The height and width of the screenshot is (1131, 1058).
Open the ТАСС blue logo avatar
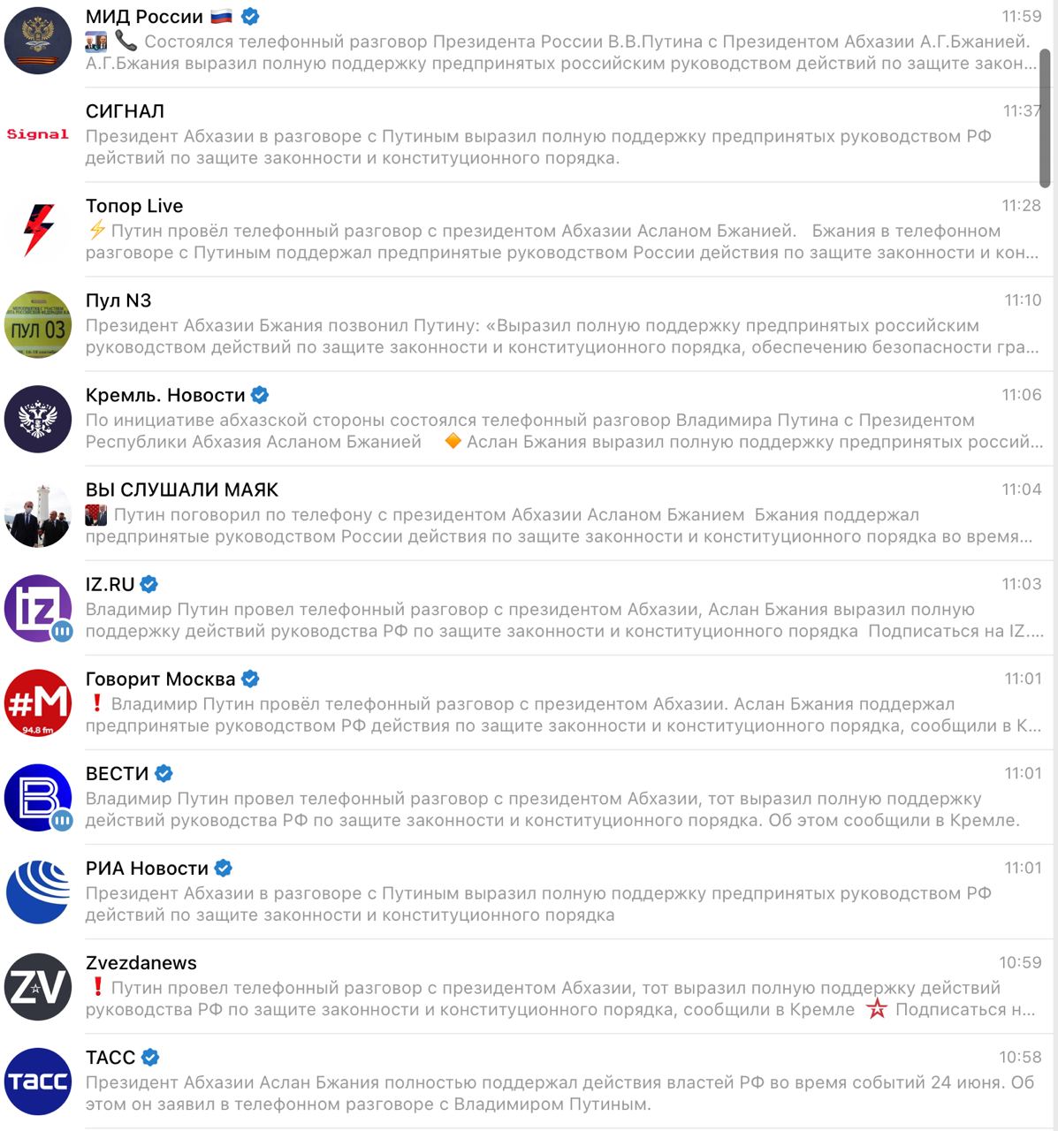click(x=38, y=1081)
